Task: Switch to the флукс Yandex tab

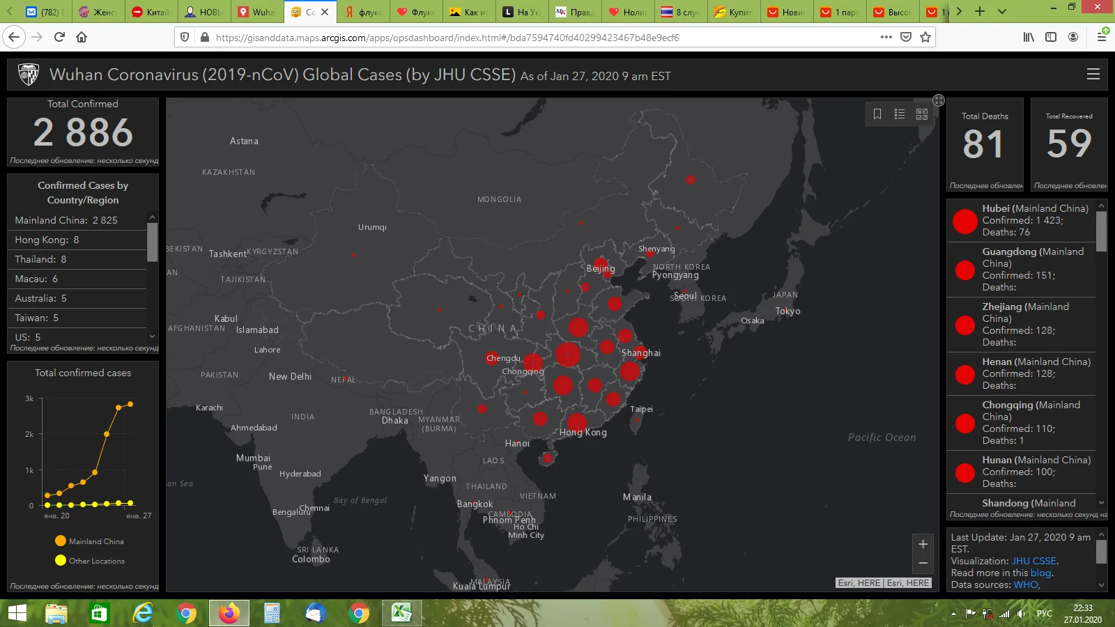Action: coord(364,12)
